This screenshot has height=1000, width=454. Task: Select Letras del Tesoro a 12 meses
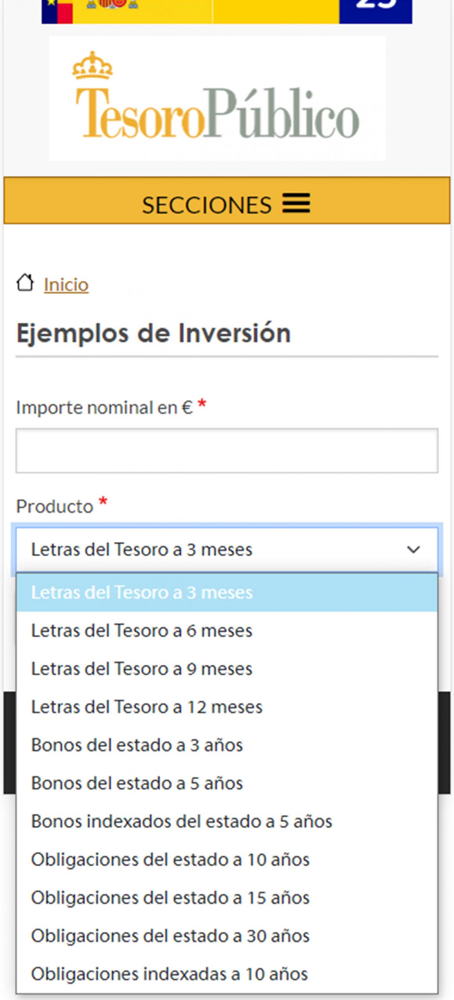pos(147,707)
